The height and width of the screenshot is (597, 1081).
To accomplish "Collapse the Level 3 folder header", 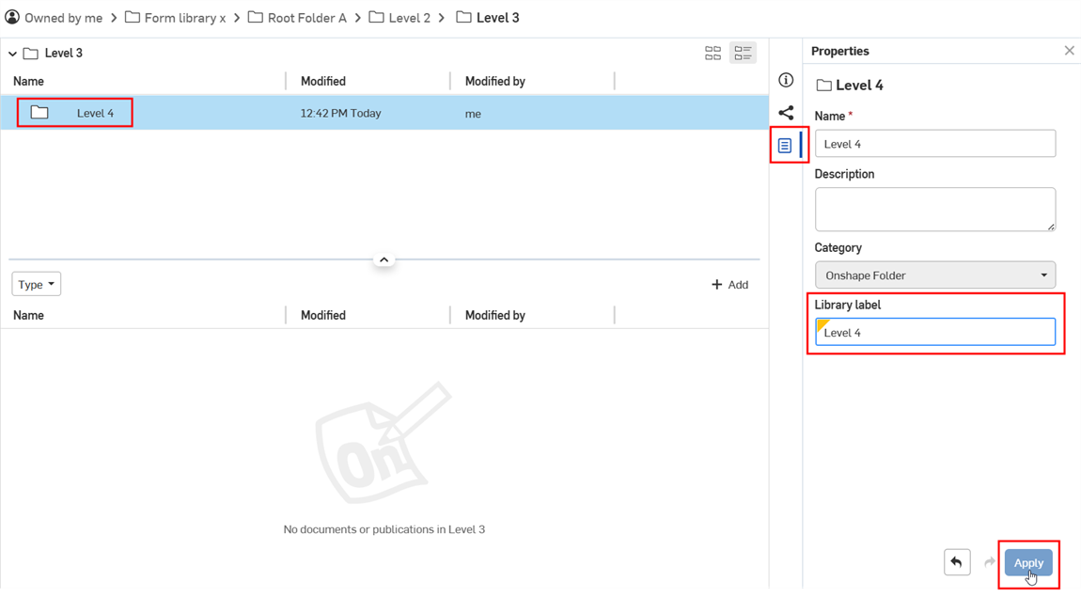I will [x=12, y=53].
